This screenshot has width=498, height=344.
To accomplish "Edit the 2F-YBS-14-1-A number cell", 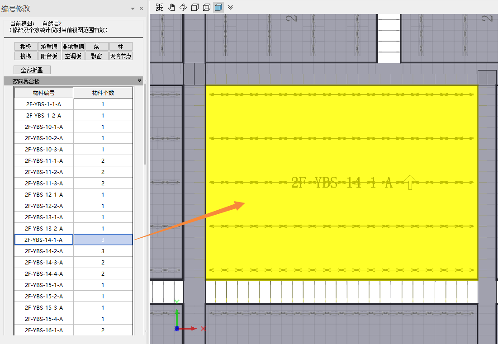I will click(44, 240).
